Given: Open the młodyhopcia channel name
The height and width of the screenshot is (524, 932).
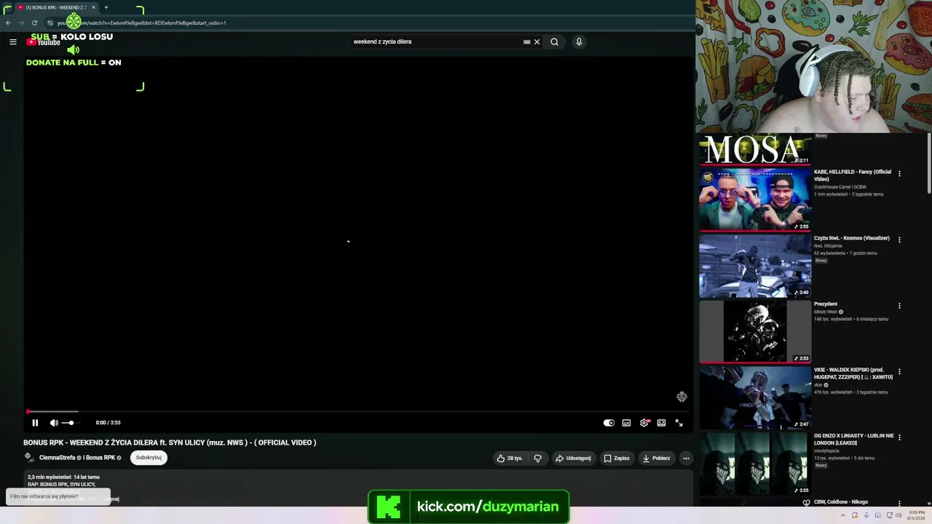Looking at the screenshot, I should (826, 450).
